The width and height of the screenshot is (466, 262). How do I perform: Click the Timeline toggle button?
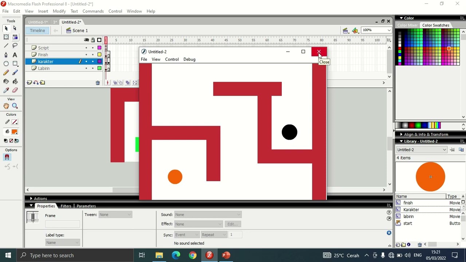coord(37,31)
